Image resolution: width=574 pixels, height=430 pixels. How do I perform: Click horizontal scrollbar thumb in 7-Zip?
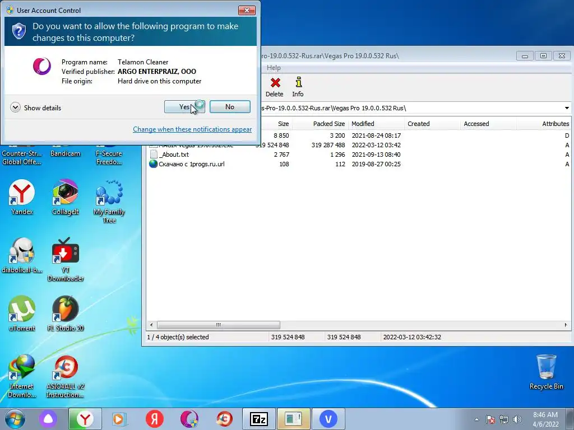[x=219, y=325]
